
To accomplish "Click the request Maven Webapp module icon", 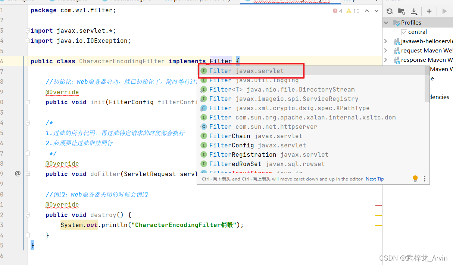I will point(397,51).
